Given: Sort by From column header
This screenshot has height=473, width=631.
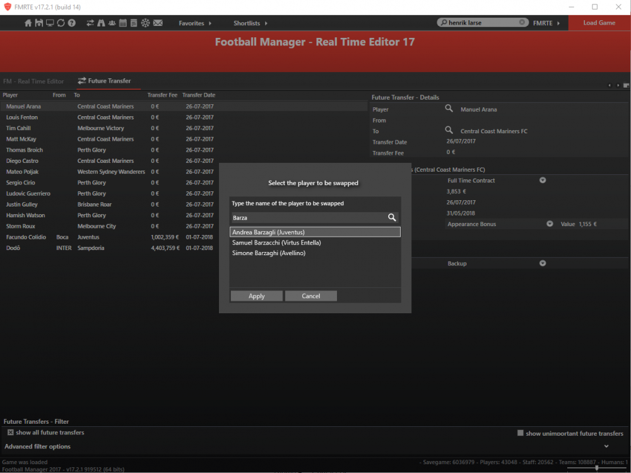Looking at the screenshot, I should 59,95.
